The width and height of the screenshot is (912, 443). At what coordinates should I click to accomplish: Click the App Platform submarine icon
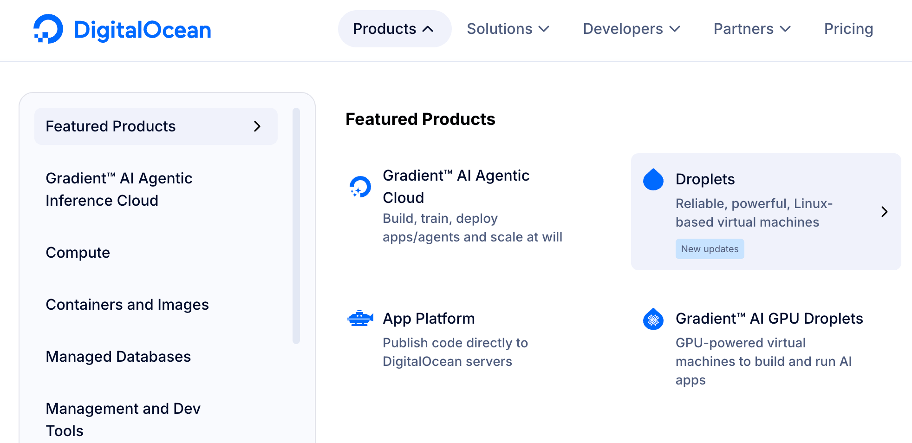[360, 319]
